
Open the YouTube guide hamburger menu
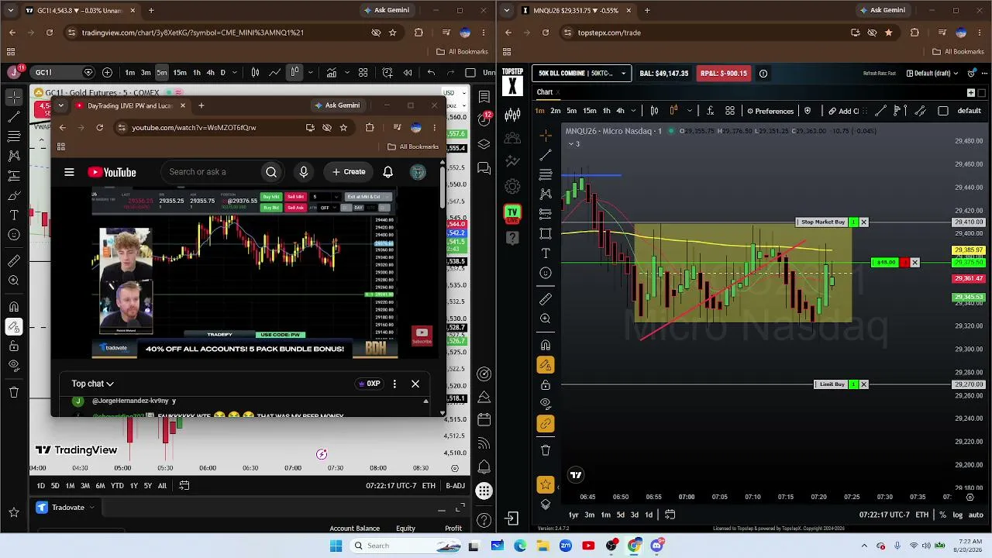pyautogui.click(x=69, y=172)
